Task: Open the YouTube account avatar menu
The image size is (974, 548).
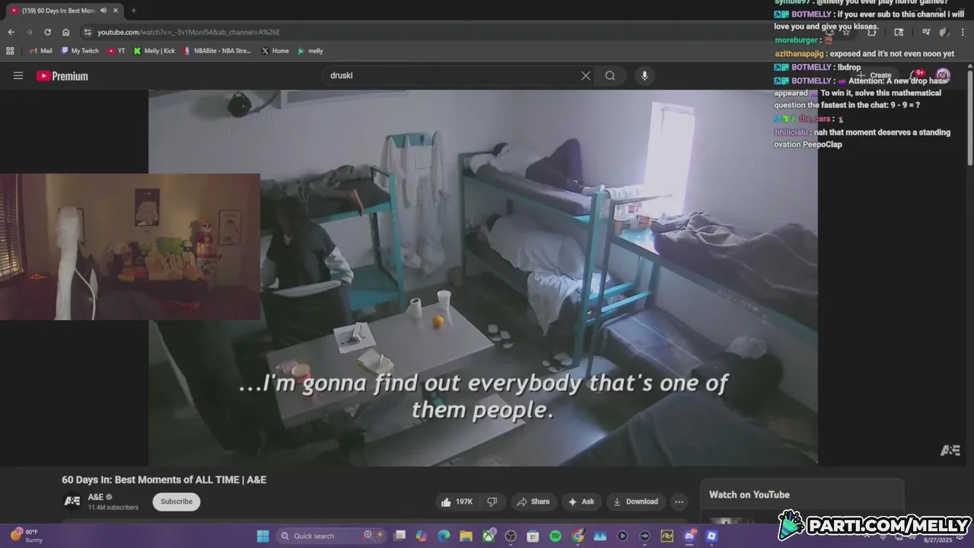Action: click(943, 75)
